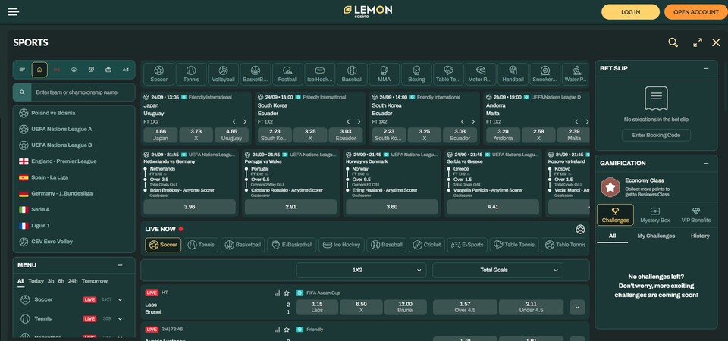
Task: Click the Open Account button
Action: 696,12
